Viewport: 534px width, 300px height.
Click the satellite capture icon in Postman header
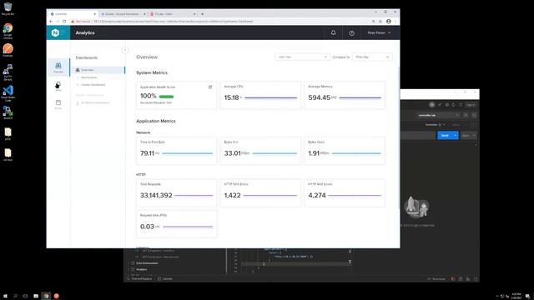[x=440, y=105]
